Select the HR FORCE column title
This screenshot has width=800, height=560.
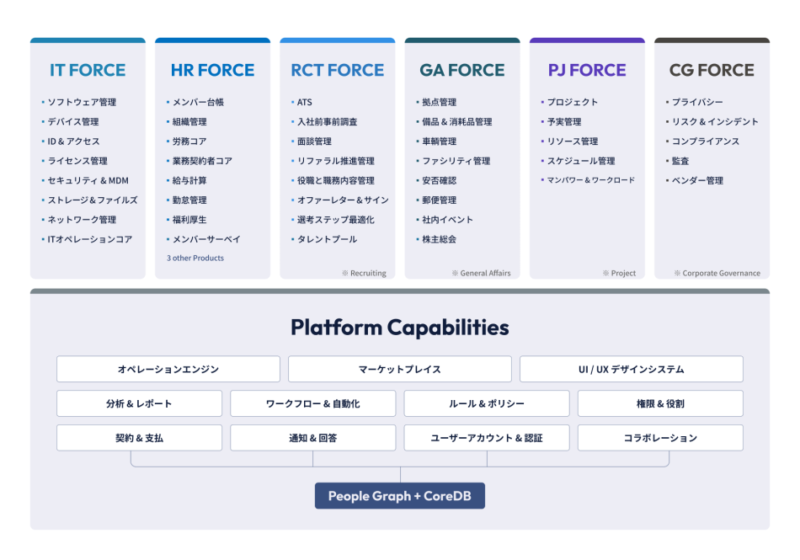pyautogui.click(x=212, y=70)
